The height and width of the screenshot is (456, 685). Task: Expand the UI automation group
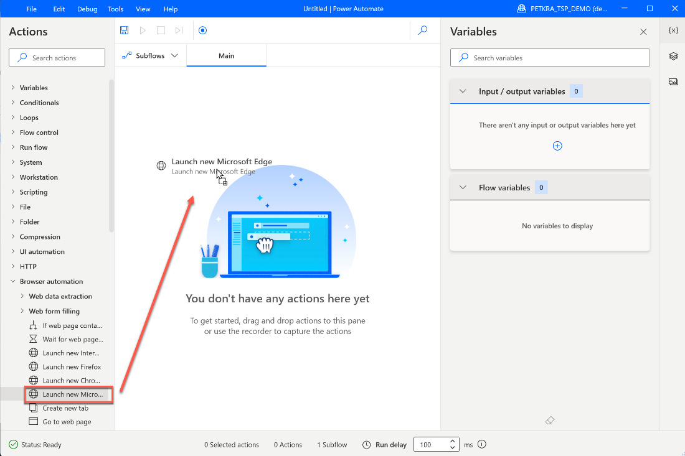point(12,251)
